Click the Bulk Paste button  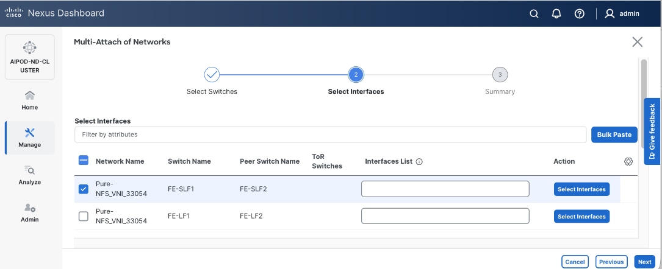614,134
